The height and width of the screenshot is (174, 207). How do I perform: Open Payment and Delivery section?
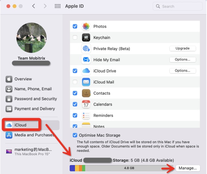point(32,109)
